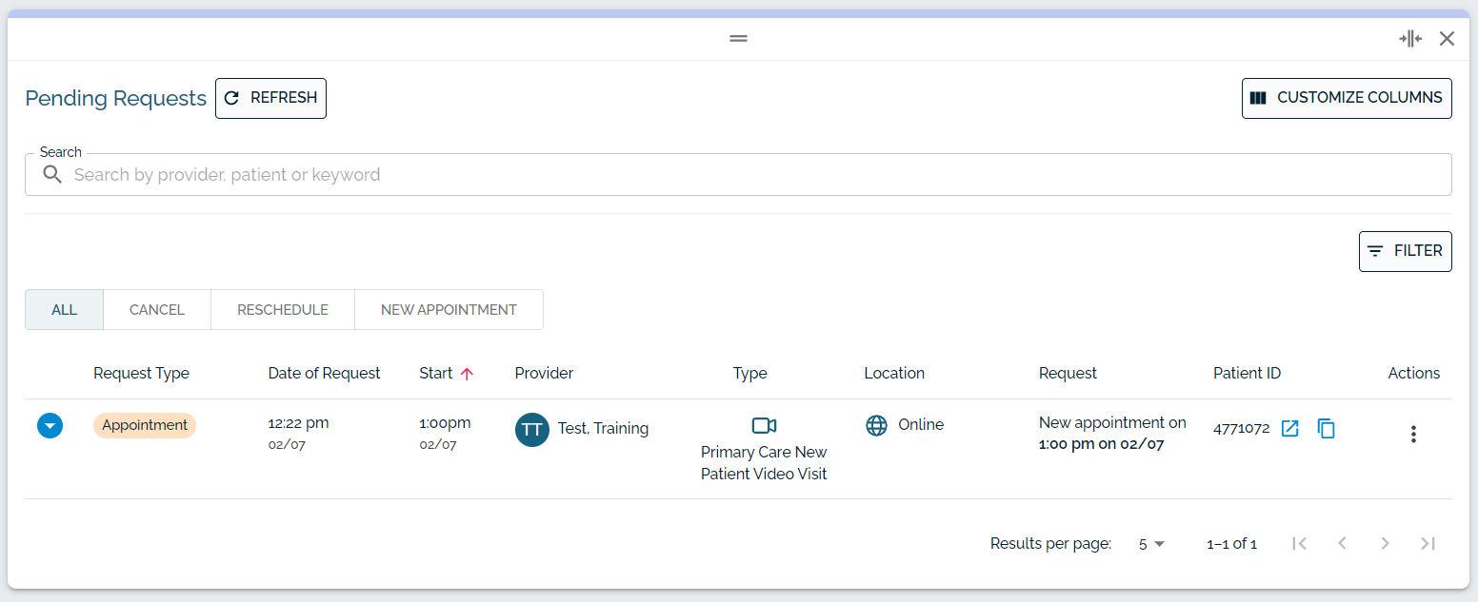Screen dimensions: 1478x602
Task: Select the ALL filter tab
Action: tap(65, 310)
